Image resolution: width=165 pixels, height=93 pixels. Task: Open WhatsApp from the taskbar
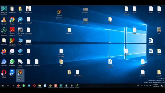(x=24, y=86)
